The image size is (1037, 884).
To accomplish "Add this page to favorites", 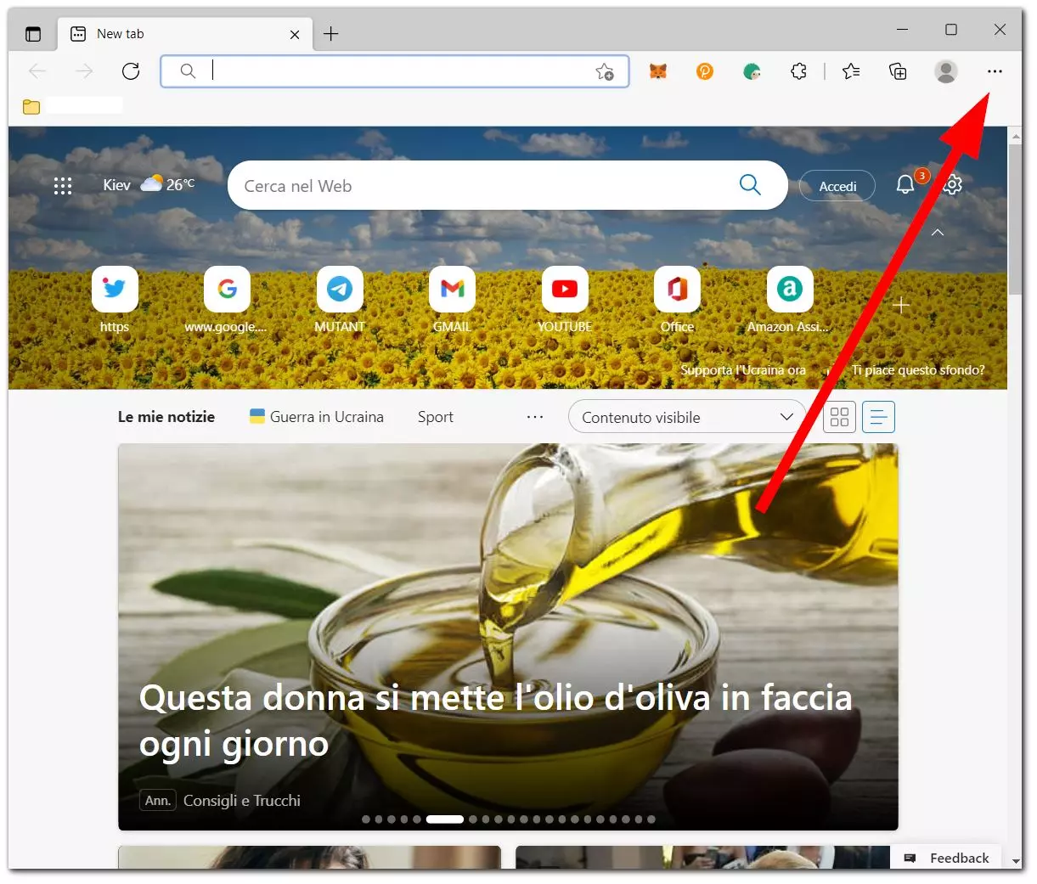I will (605, 71).
